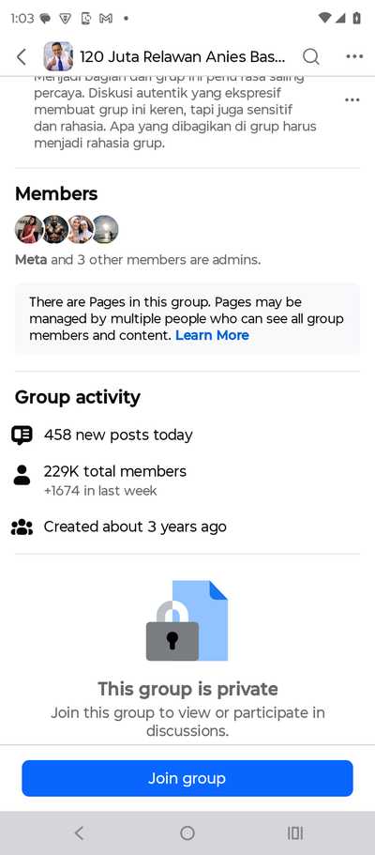Screen dimensions: 375x855
Task: Join the group with the blue button
Action: click(187, 778)
